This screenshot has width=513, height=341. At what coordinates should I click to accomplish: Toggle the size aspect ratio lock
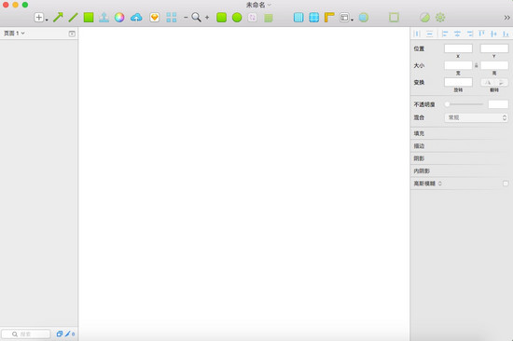(477, 65)
